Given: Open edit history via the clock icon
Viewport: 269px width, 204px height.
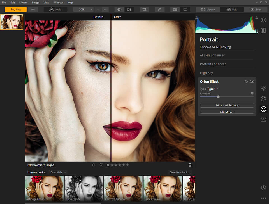Looking at the screenshot, I should click(x=263, y=188).
